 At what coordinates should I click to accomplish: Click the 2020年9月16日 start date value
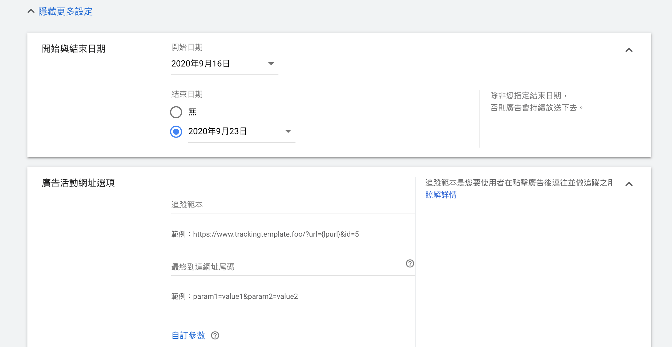click(x=200, y=64)
